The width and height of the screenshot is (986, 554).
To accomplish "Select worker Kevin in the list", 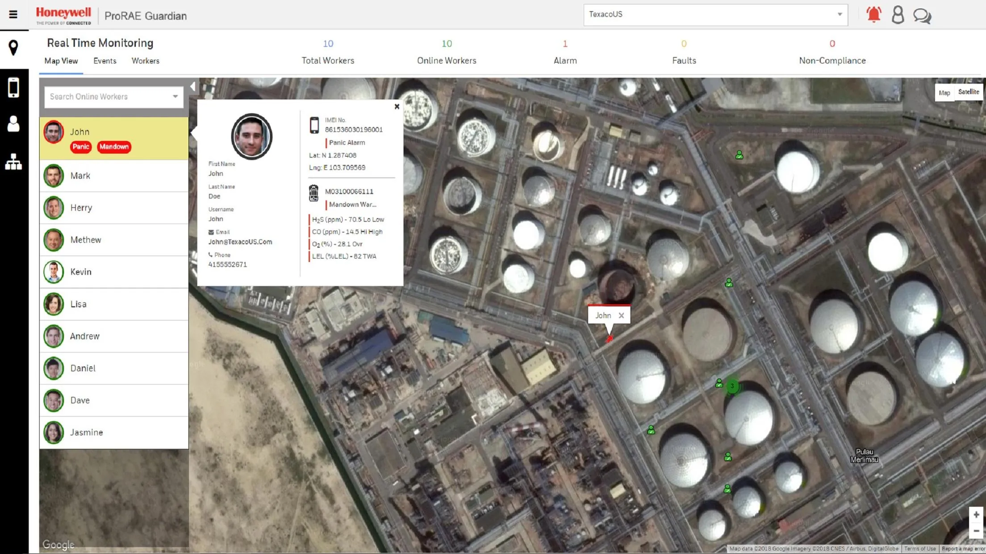I will (114, 272).
